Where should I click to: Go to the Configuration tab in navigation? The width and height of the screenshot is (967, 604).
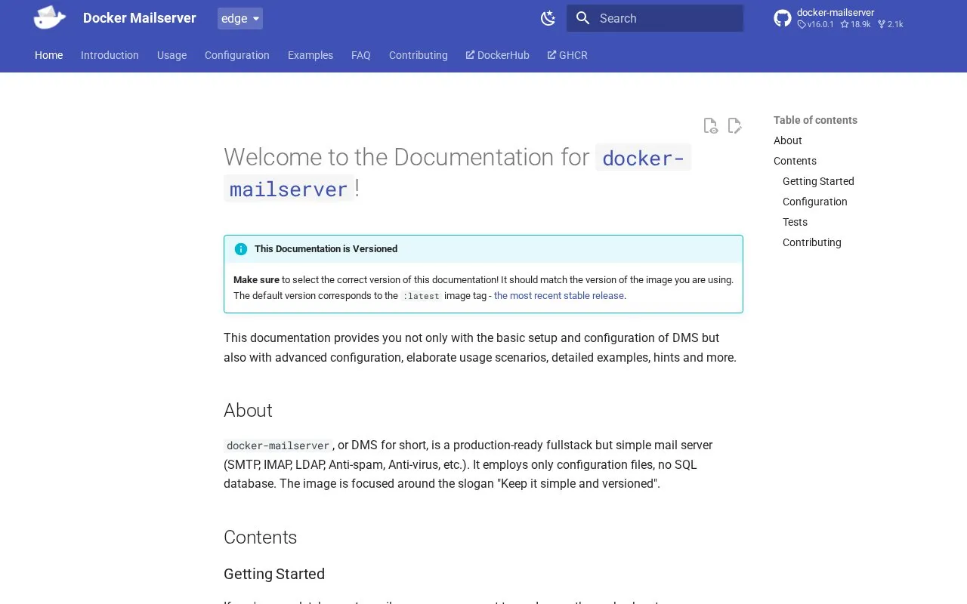point(237,55)
